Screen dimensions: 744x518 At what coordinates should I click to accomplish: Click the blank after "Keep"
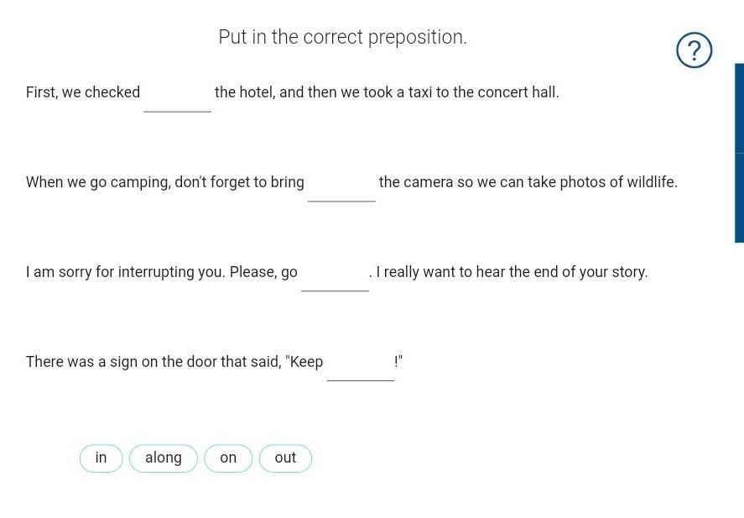(x=361, y=367)
